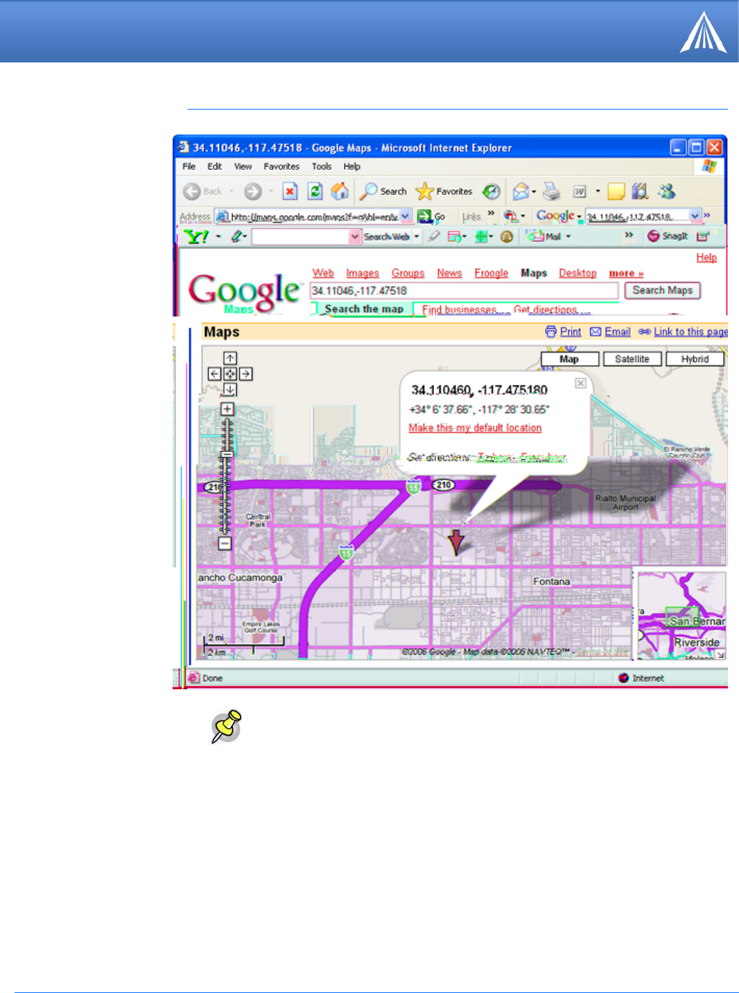The width and height of the screenshot is (739, 993).
Task: Pan the map up with arrow
Action: tap(230, 359)
